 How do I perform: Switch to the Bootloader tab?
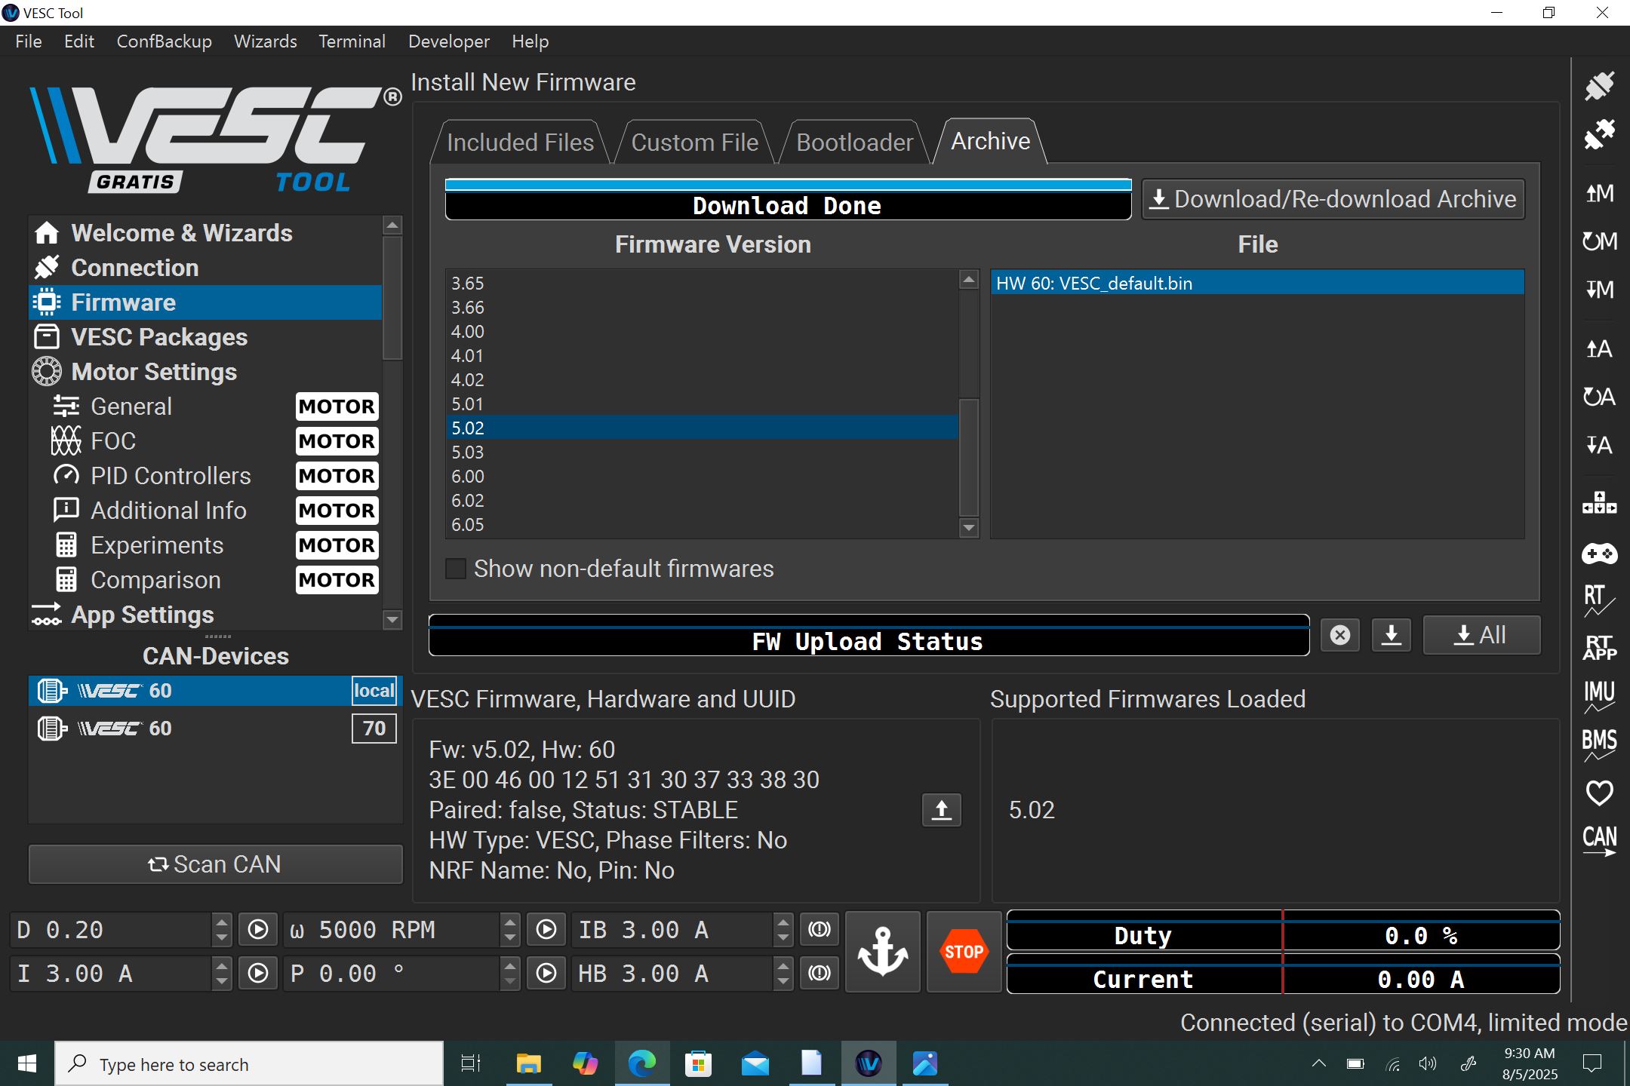point(854,142)
